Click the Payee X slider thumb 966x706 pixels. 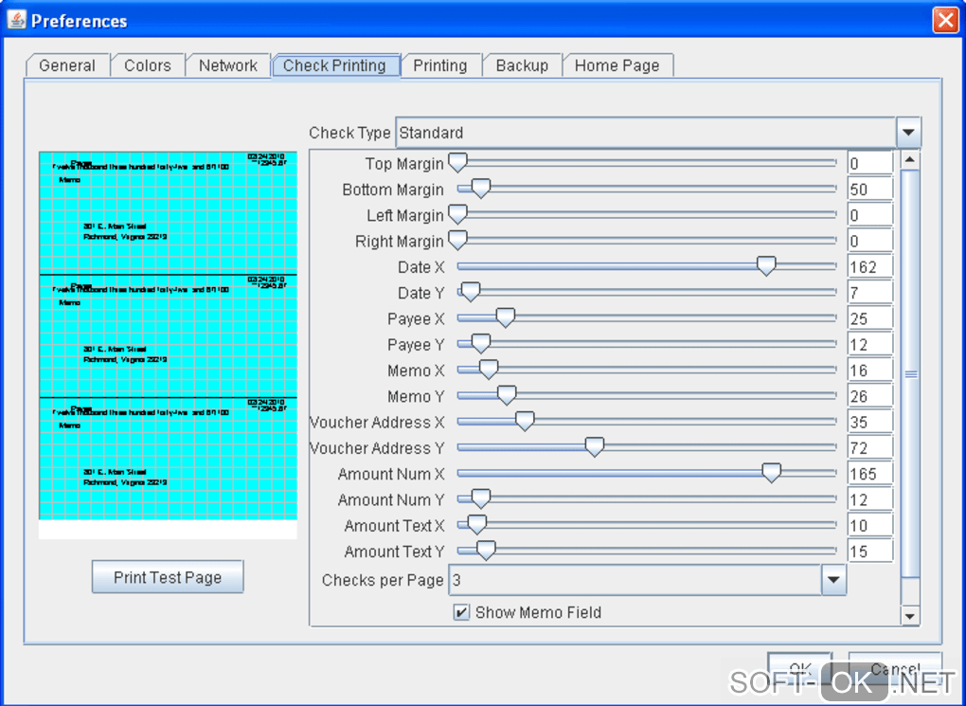pyautogui.click(x=505, y=318)
